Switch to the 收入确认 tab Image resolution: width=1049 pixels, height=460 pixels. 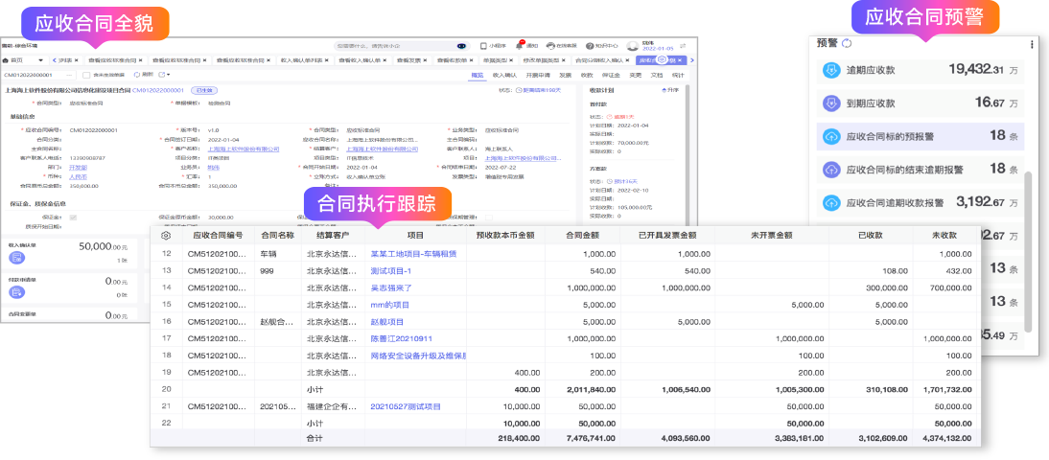pos(503,74)
